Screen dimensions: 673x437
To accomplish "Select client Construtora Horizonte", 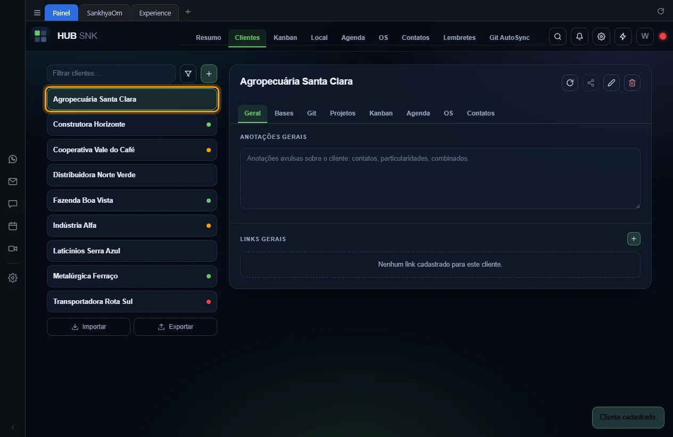I will click(x=132, y=125).
